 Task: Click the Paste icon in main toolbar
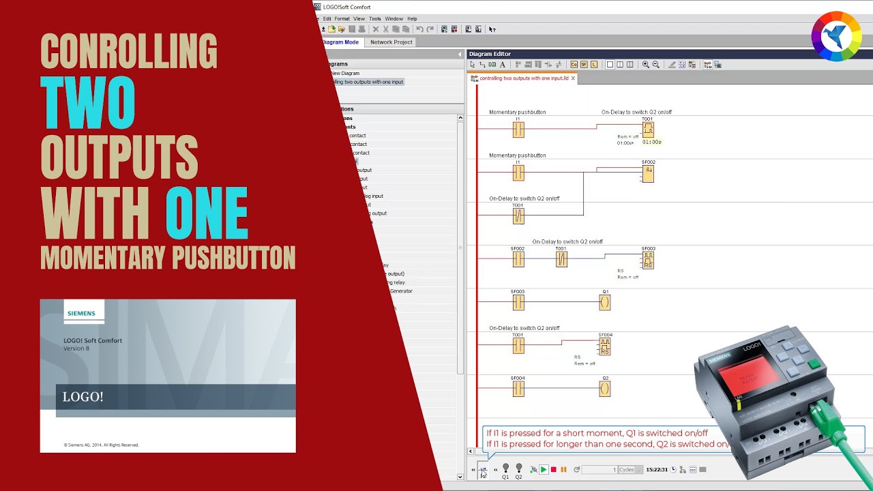pos(406,29)
